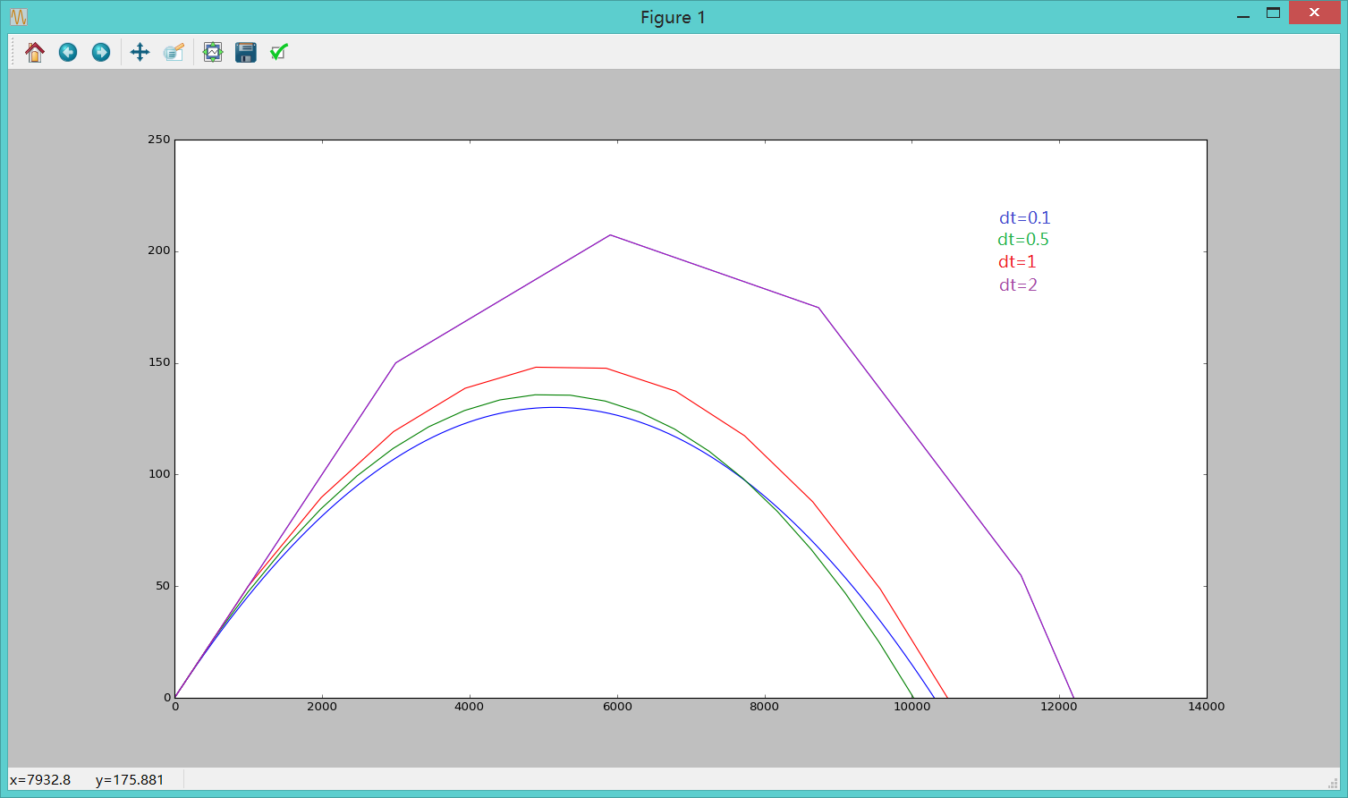Click the purple curve's peak point
This screenshot has height=798, width=1348.
coord(610,235)
